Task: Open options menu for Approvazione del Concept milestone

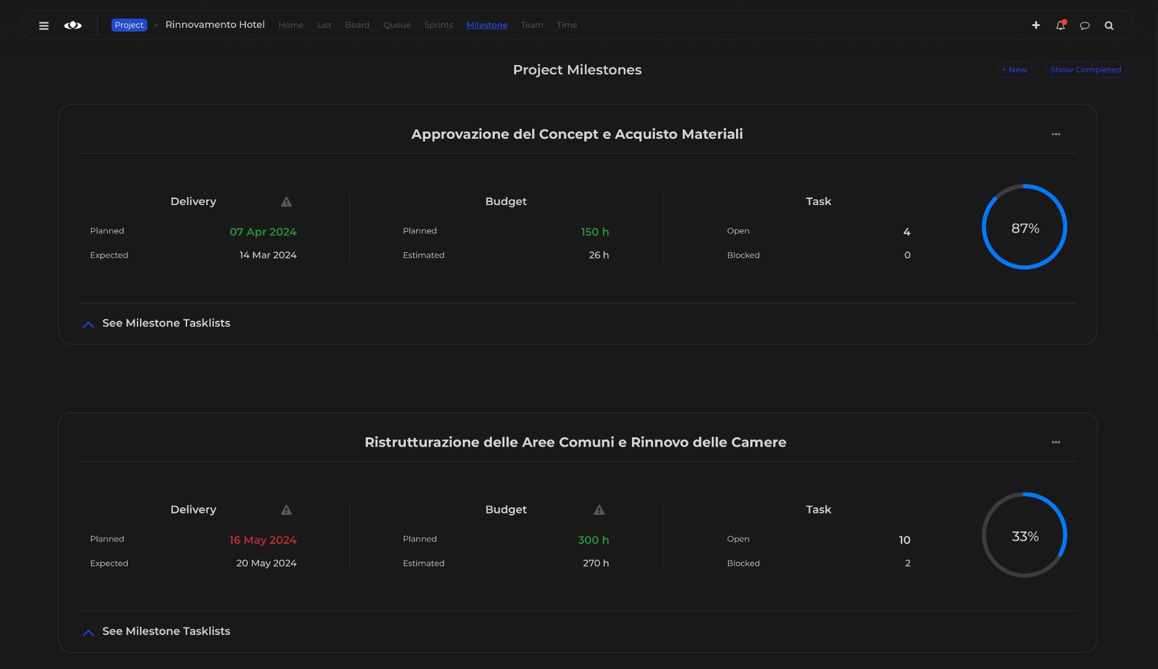Action: [1056, 134]
